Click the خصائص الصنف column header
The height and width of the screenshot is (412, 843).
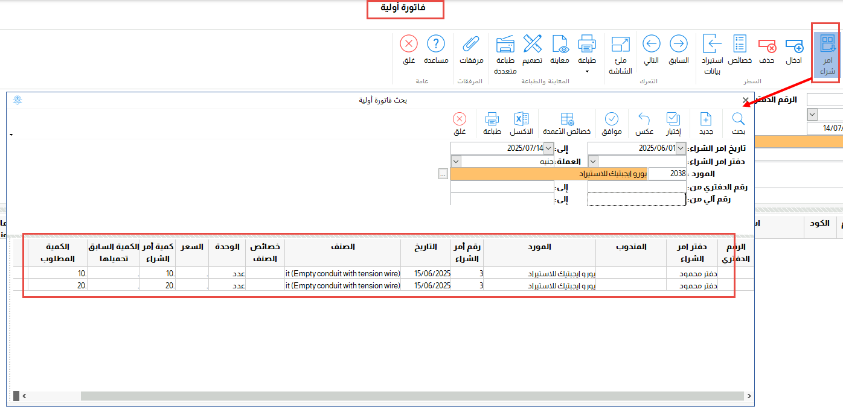coord(264,253)
